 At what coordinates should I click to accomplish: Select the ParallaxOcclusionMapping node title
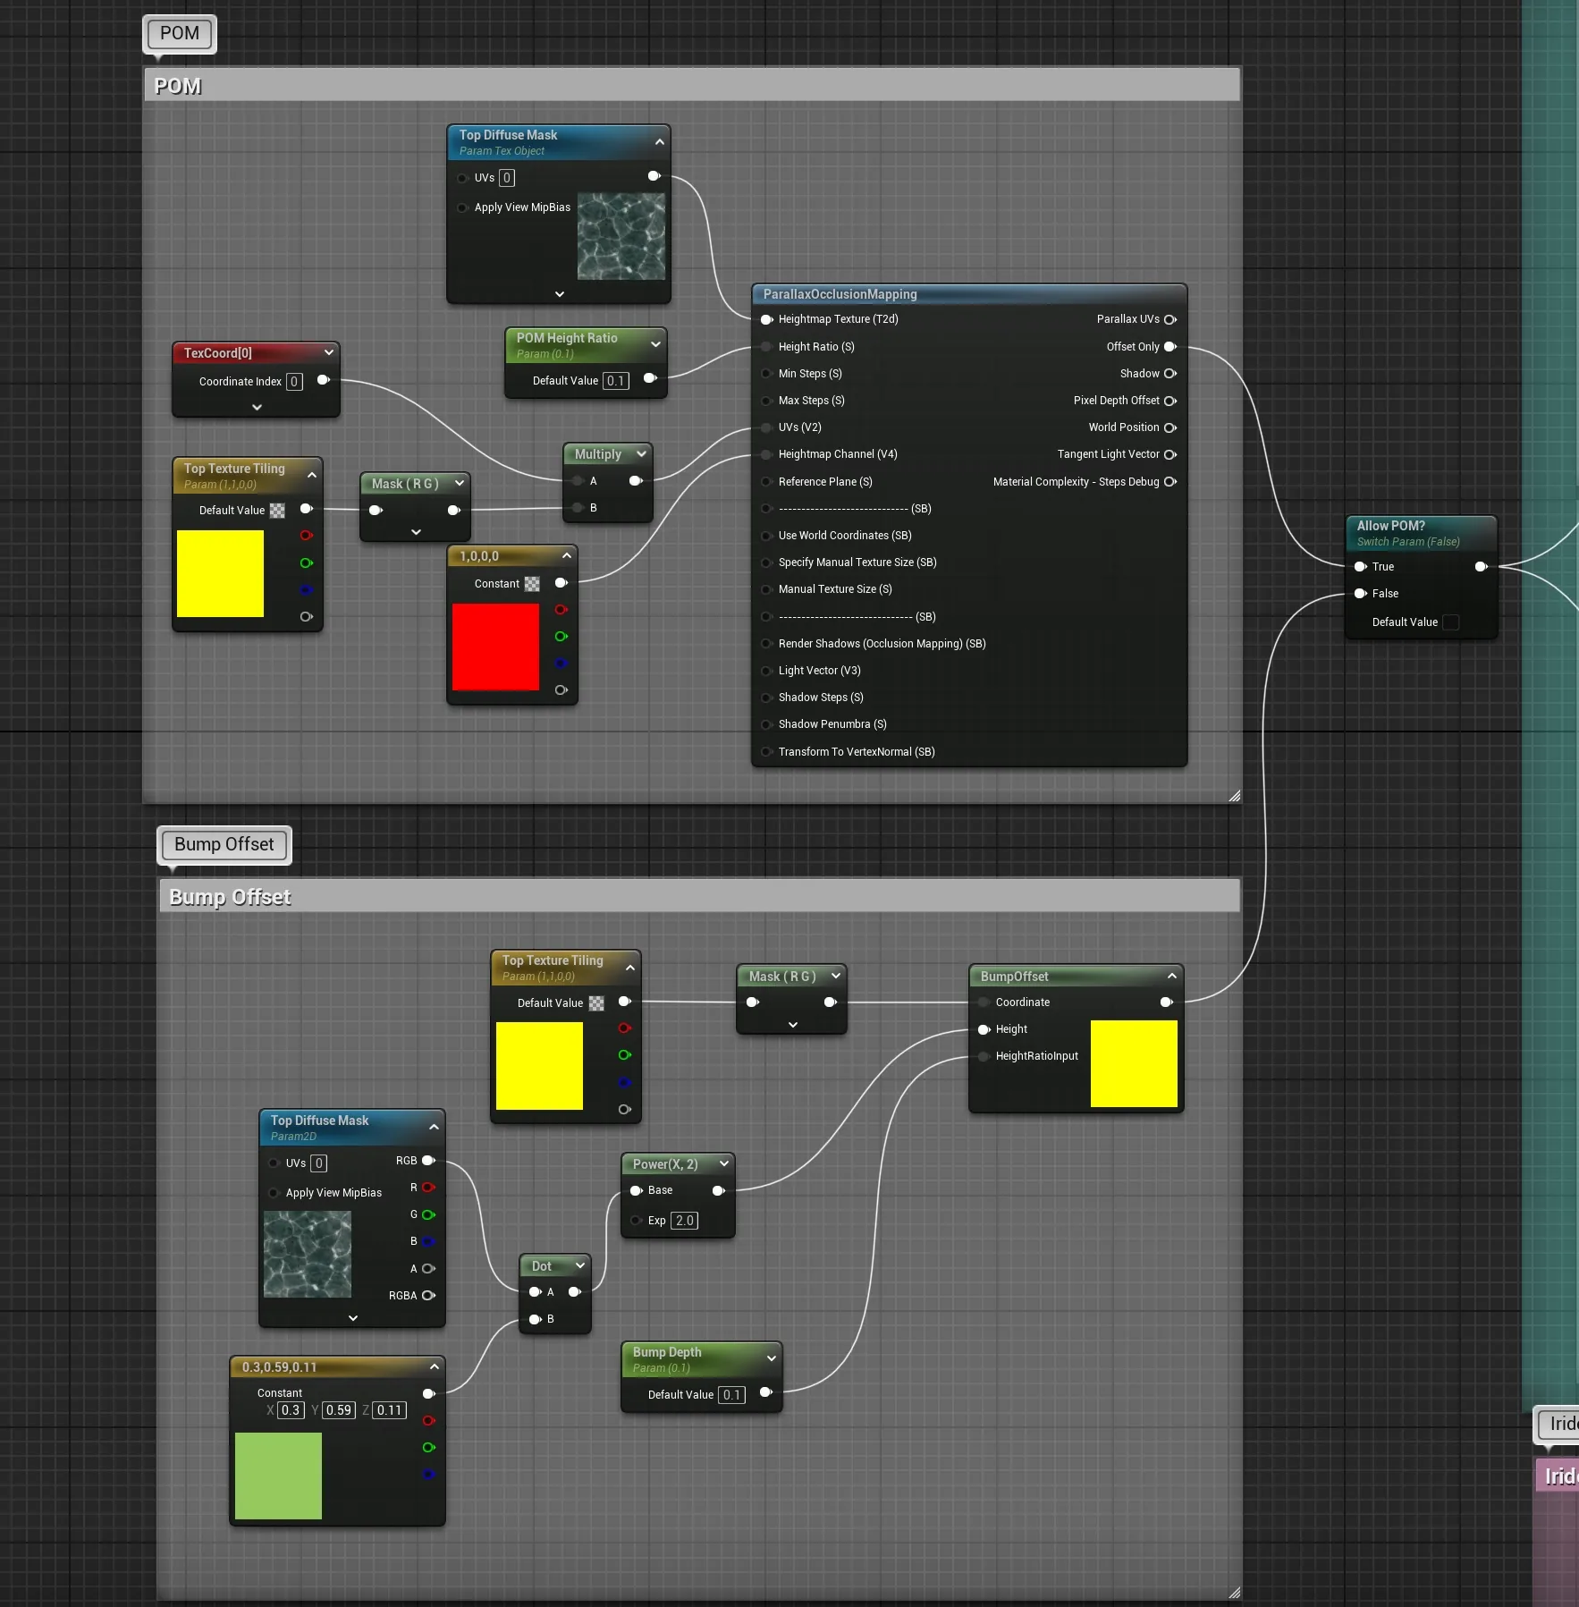(840, 294)
